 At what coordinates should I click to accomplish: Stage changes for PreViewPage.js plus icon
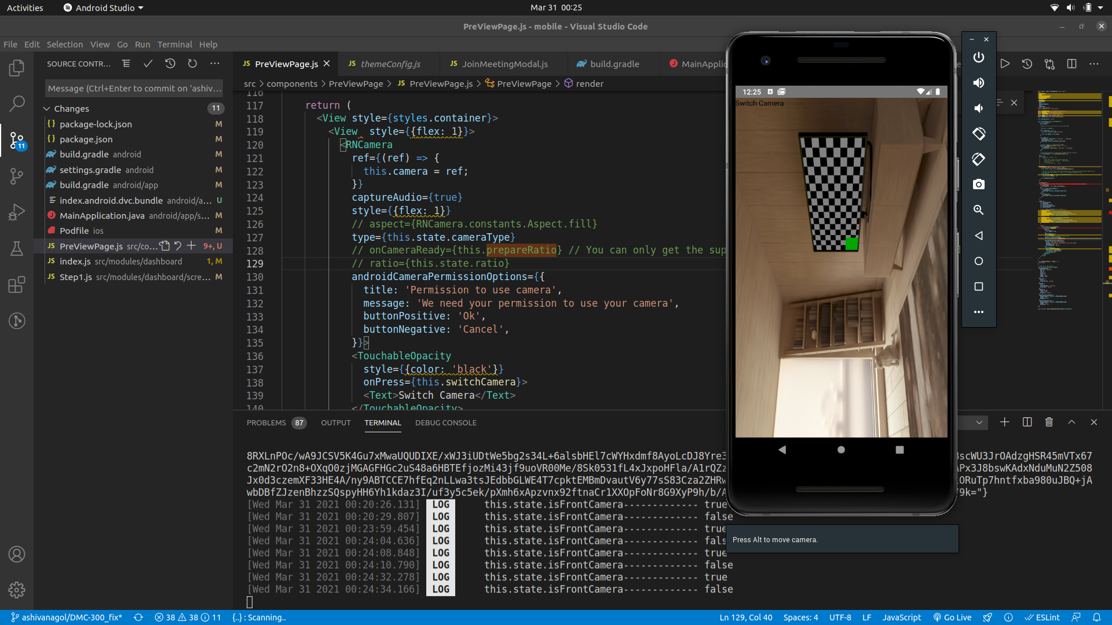click(x=191, y=246)
